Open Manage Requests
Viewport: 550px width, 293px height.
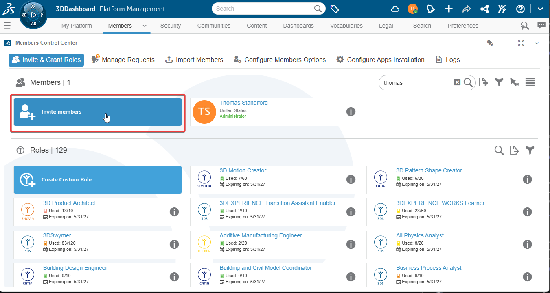click(x=123, y=60)
